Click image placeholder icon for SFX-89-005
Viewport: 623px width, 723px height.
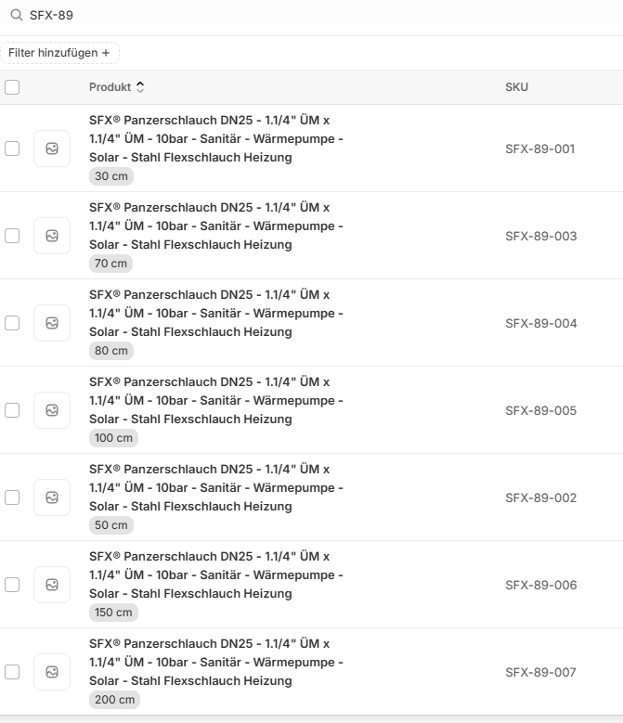click(52, 410)
